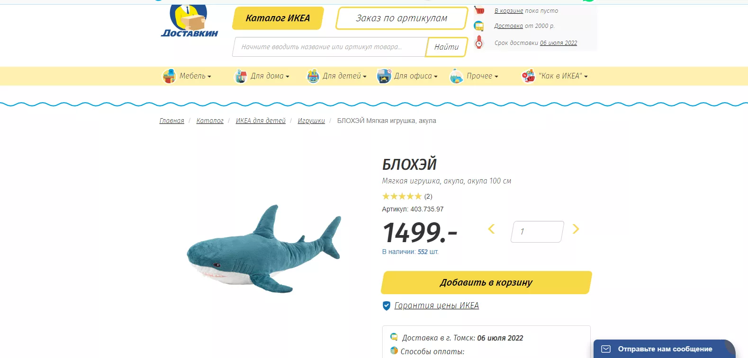
Task: Click the Доставкин logo
Action: (x=189, y=21)
